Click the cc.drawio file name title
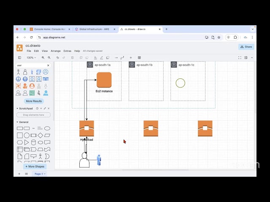 pyautogui.click(x=33, y=45)
